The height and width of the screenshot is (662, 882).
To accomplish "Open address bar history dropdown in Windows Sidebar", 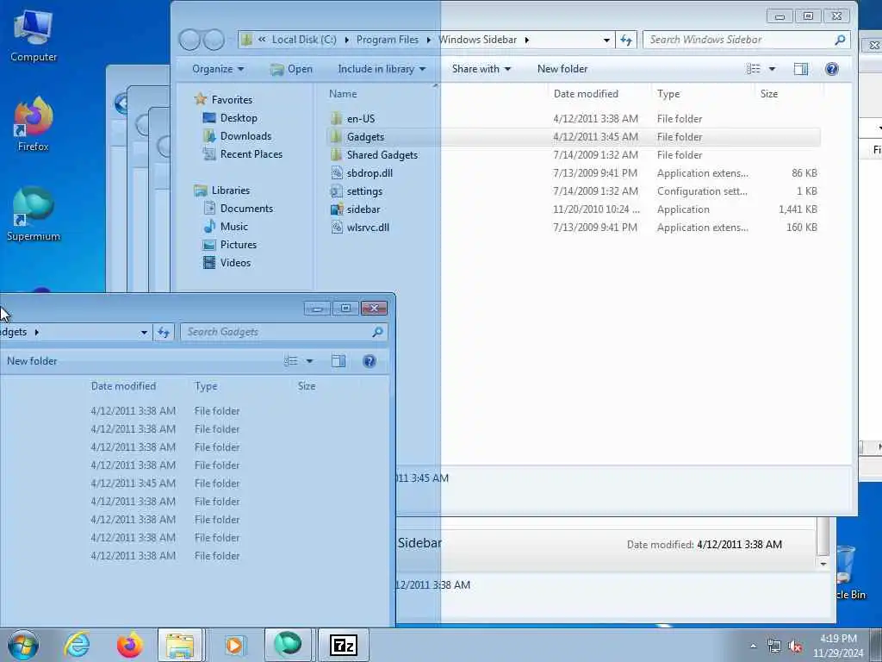I will [606, 40].
